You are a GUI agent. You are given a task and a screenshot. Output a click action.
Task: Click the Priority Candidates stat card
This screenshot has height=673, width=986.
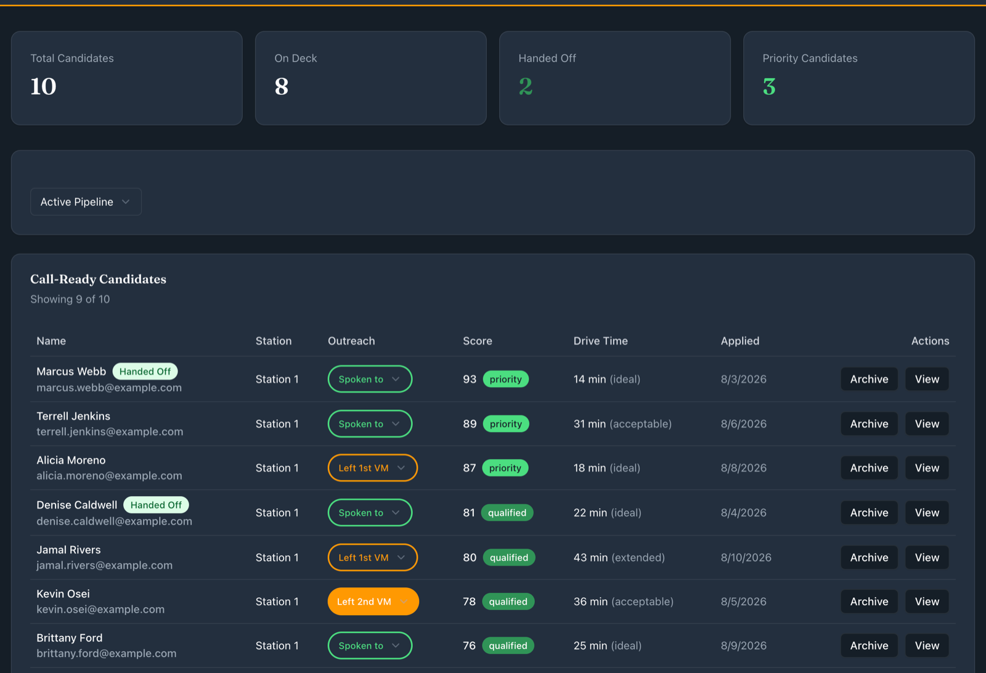click(x=858, y=78)
